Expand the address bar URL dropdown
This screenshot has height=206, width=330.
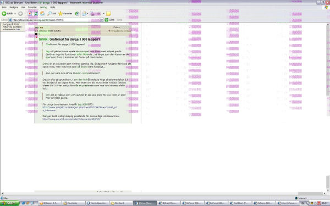coord(101,20)
